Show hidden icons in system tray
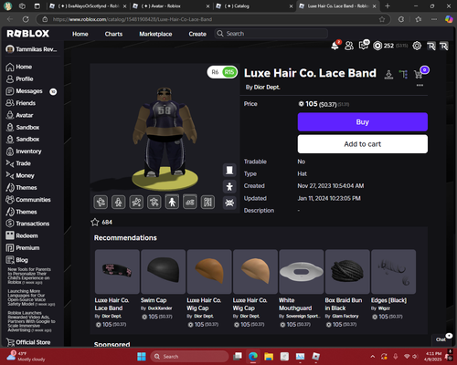 pos(372,356)
